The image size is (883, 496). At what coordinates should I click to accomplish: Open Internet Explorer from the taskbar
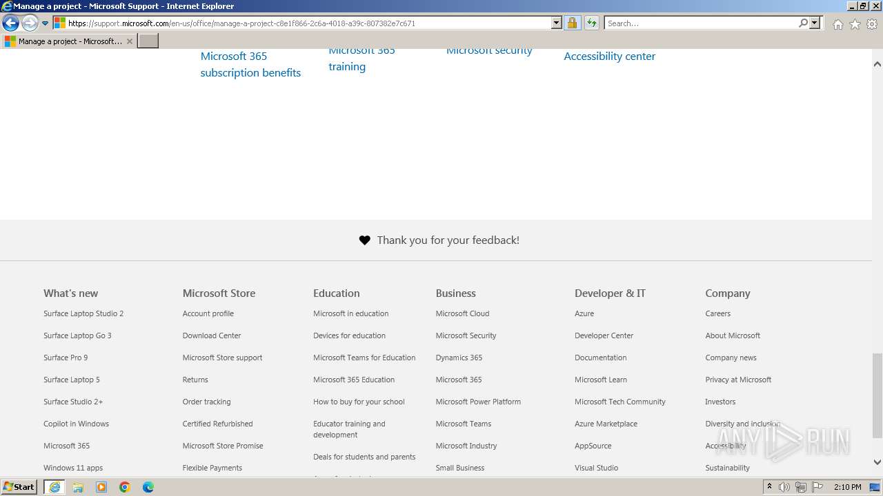pyautogui.click(x=54, y=487)
